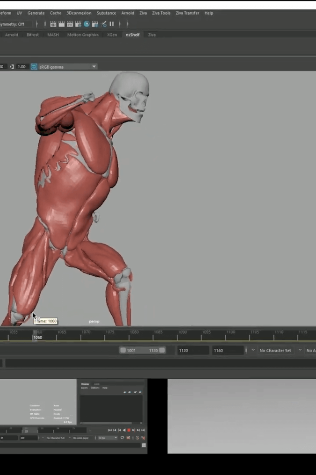Open Help menu in small layer editor
This screenshot has height=475, width=316.
pyautogui.click(x=105, y=388)
